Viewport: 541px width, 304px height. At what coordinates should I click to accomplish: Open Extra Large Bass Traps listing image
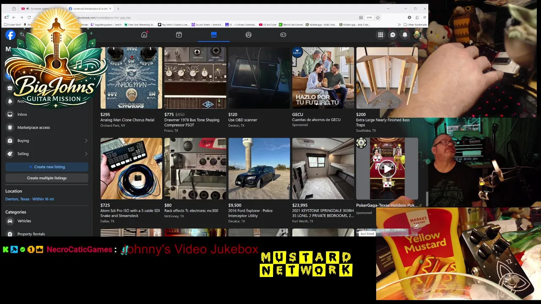point(387,78)
